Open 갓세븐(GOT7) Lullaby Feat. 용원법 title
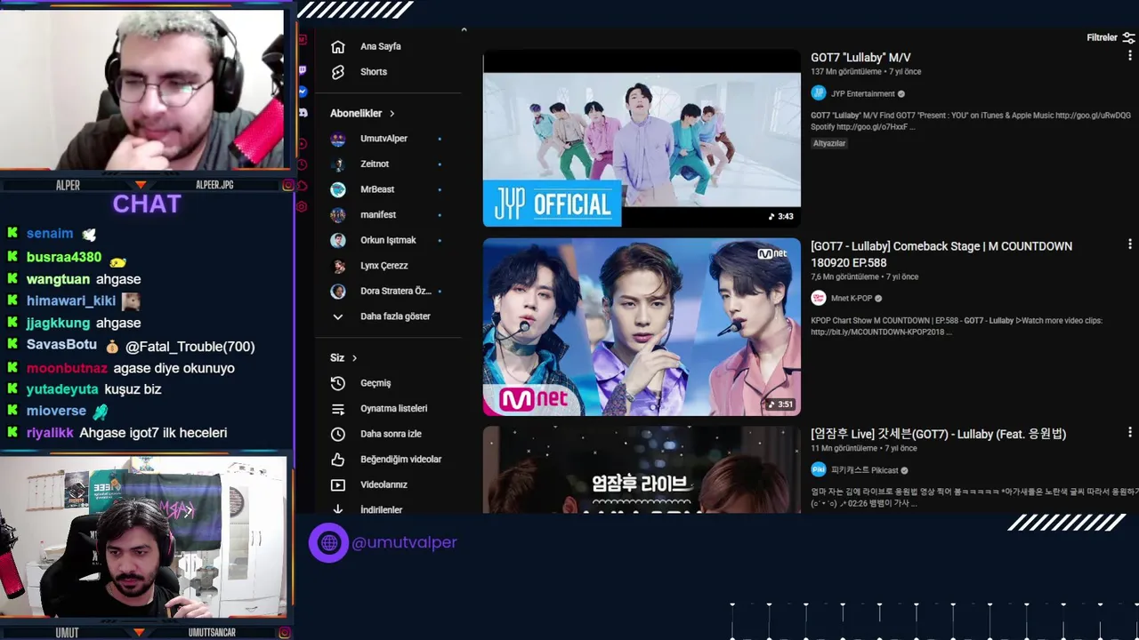 point(938,434)
